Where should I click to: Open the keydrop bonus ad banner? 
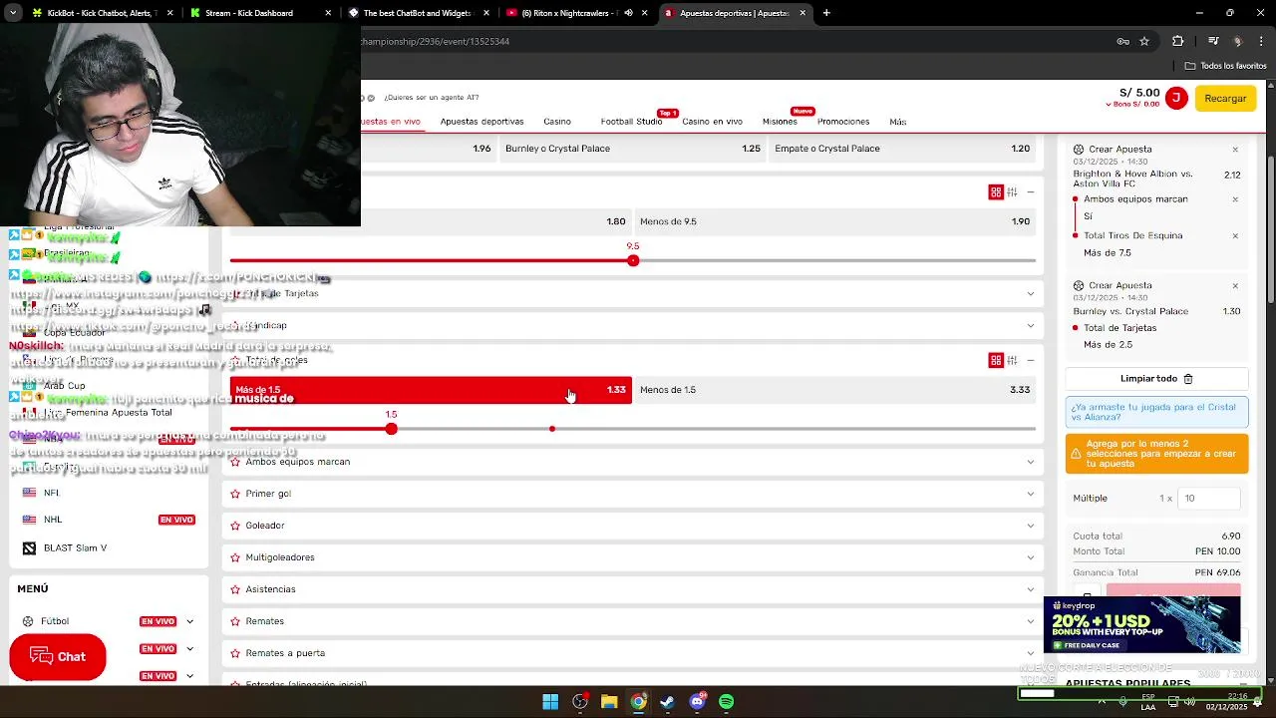(1142, 625)
